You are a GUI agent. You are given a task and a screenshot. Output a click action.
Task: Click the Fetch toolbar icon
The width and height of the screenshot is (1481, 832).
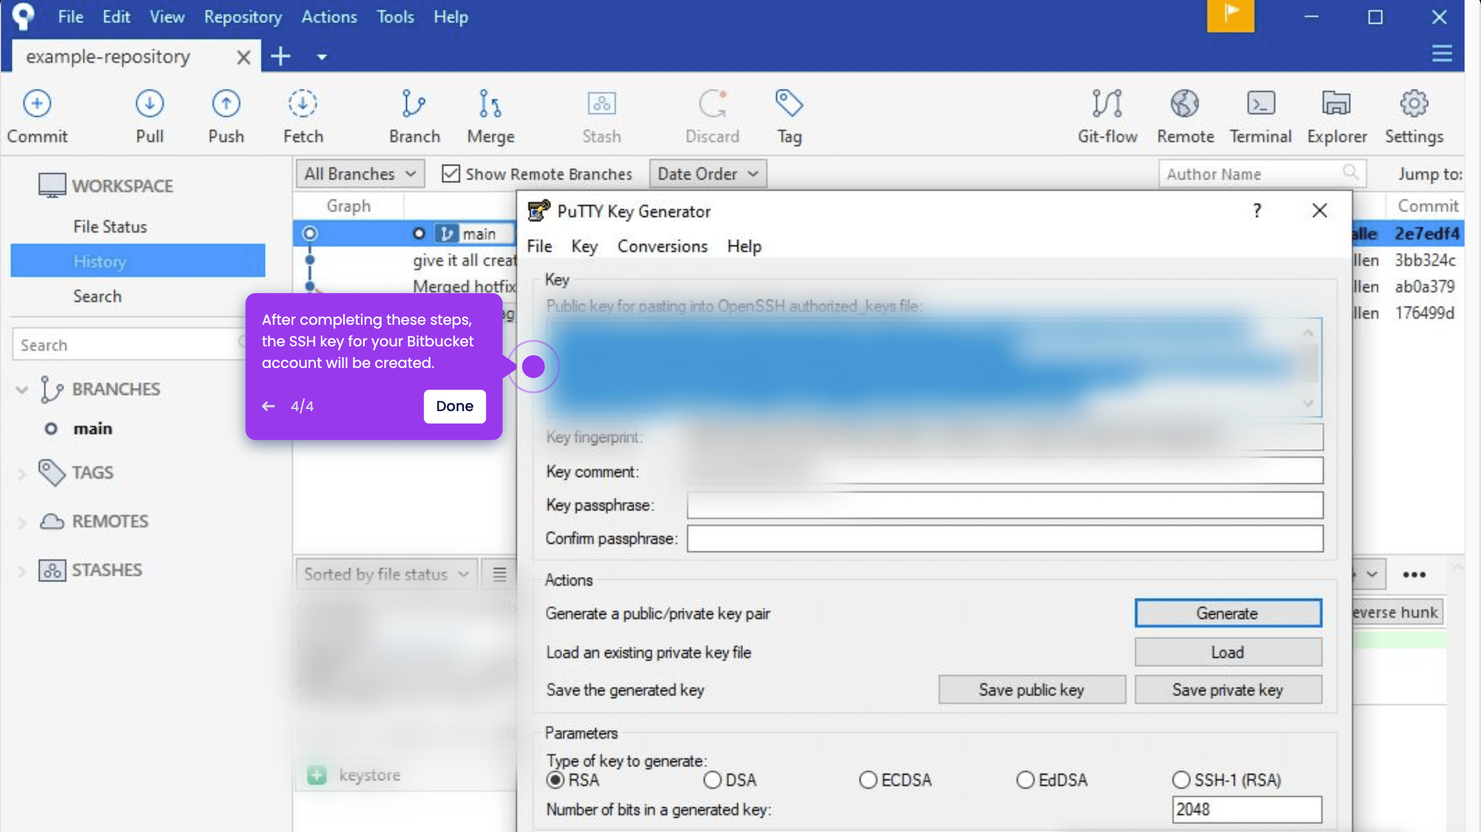[x=303, y=104]
